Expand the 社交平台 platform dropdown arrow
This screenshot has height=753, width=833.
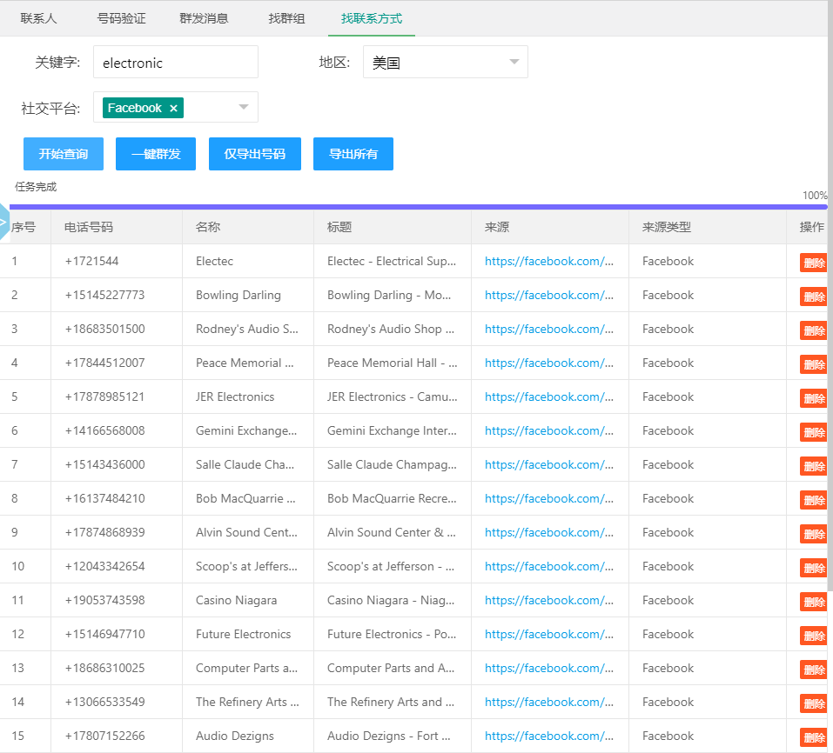243,107
